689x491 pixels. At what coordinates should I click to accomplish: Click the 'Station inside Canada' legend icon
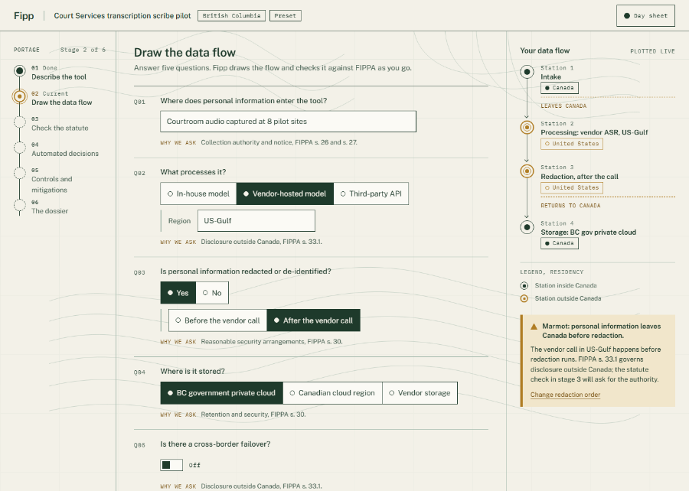(x=524, y=285)
